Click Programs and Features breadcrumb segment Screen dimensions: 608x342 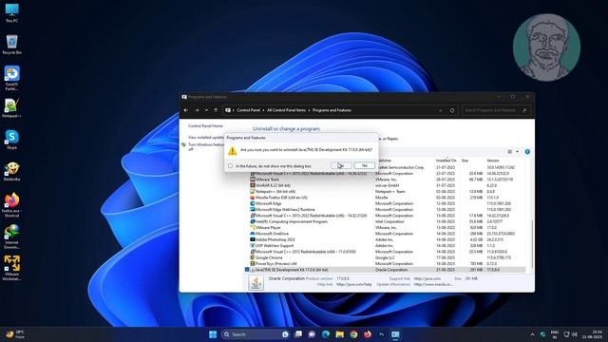[x=332, y=110]
